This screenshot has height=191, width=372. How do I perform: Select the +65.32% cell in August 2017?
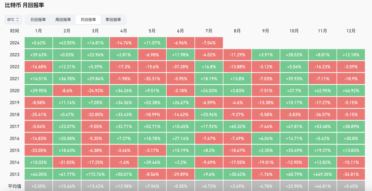237,127
